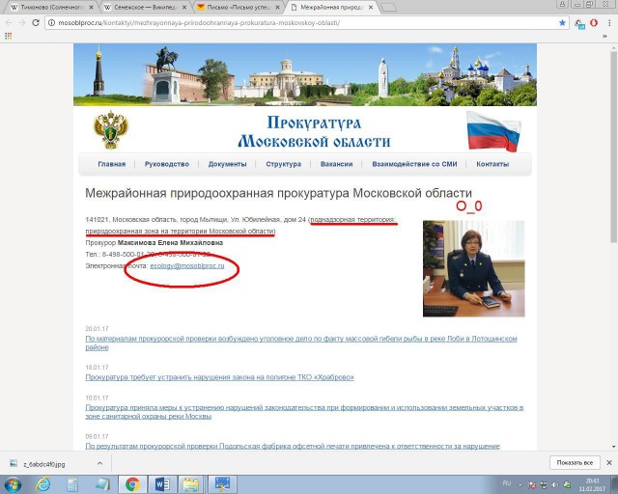Screen dimensions: 618x494
Task: Close the downloads bar
Action: click(x=609, y=462)
